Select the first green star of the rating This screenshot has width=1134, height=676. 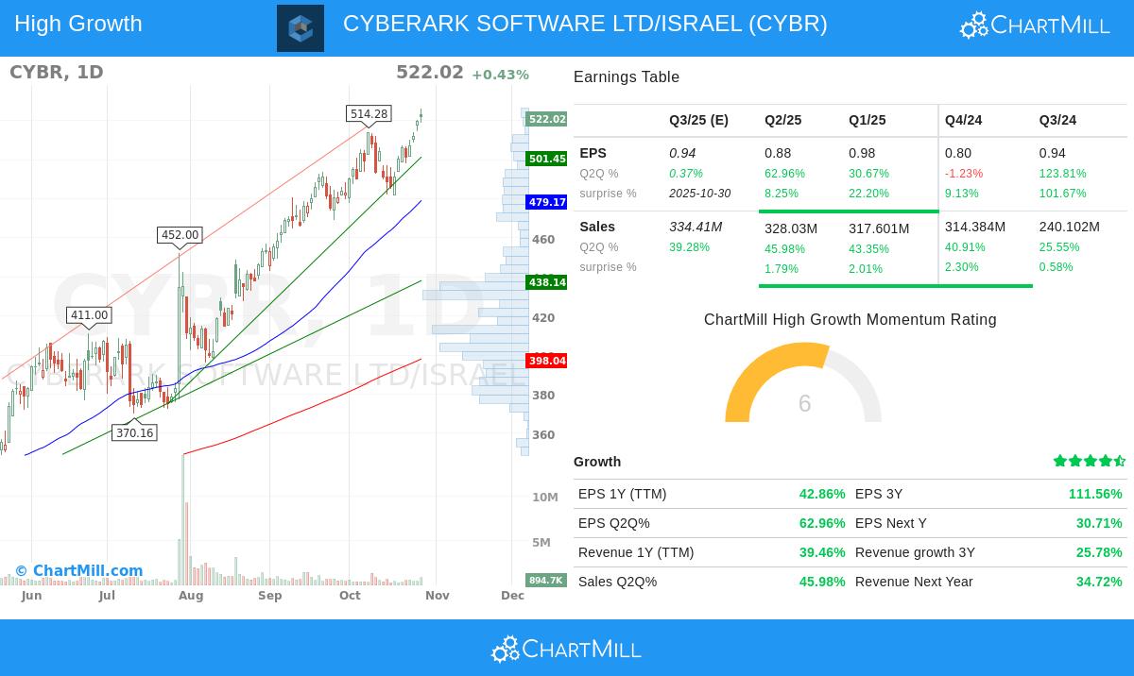click(1060, 461)
